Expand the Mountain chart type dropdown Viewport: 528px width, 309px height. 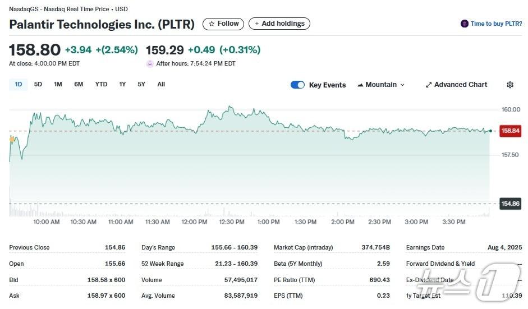pyautogui.click(x=402, y=85)
